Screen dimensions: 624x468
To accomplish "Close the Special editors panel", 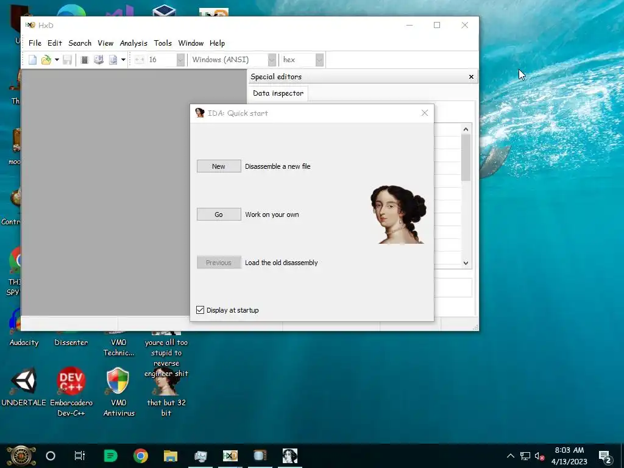I will pyautogui.click(x=471, y=77).
